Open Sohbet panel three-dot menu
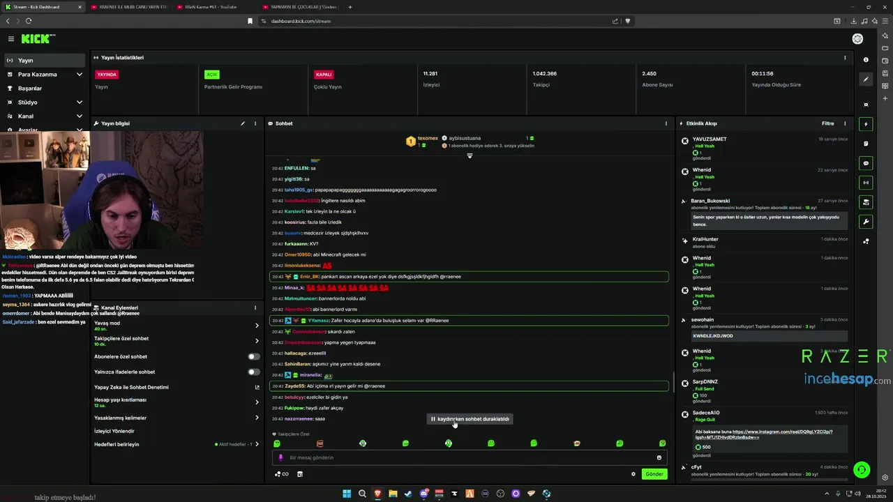The image size is (893, 502). tap(666, 123)
